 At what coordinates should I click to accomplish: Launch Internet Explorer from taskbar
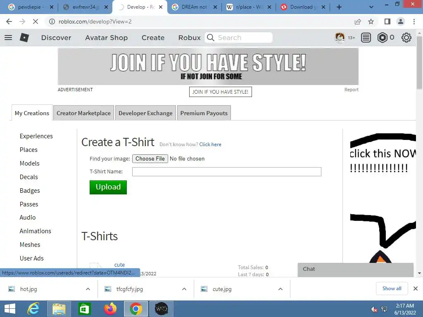click(33, 309)
